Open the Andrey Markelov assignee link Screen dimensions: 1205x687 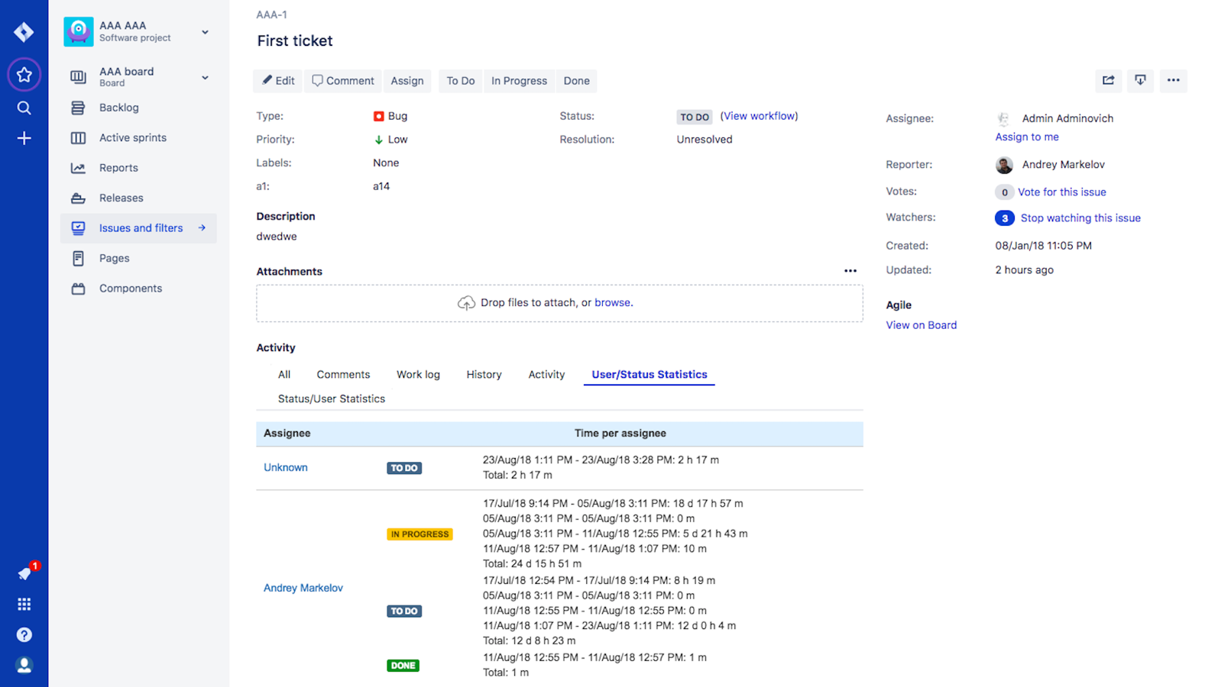(303, 589)
